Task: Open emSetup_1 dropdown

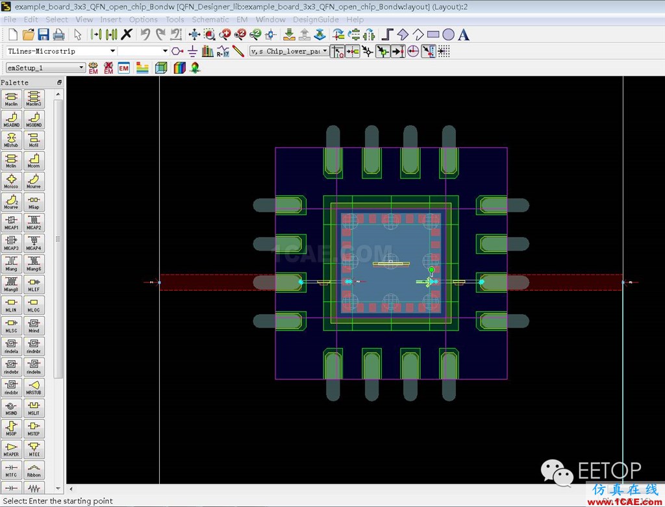Action: [81, 68]
